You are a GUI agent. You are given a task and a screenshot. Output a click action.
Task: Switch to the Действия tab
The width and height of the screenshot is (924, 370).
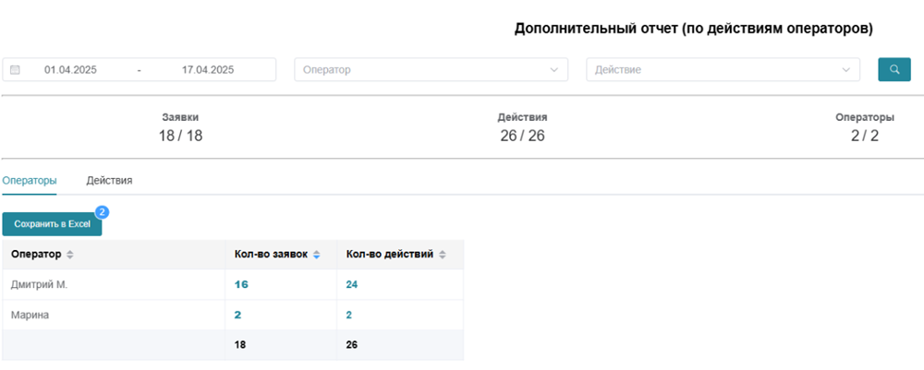[109, 181]
